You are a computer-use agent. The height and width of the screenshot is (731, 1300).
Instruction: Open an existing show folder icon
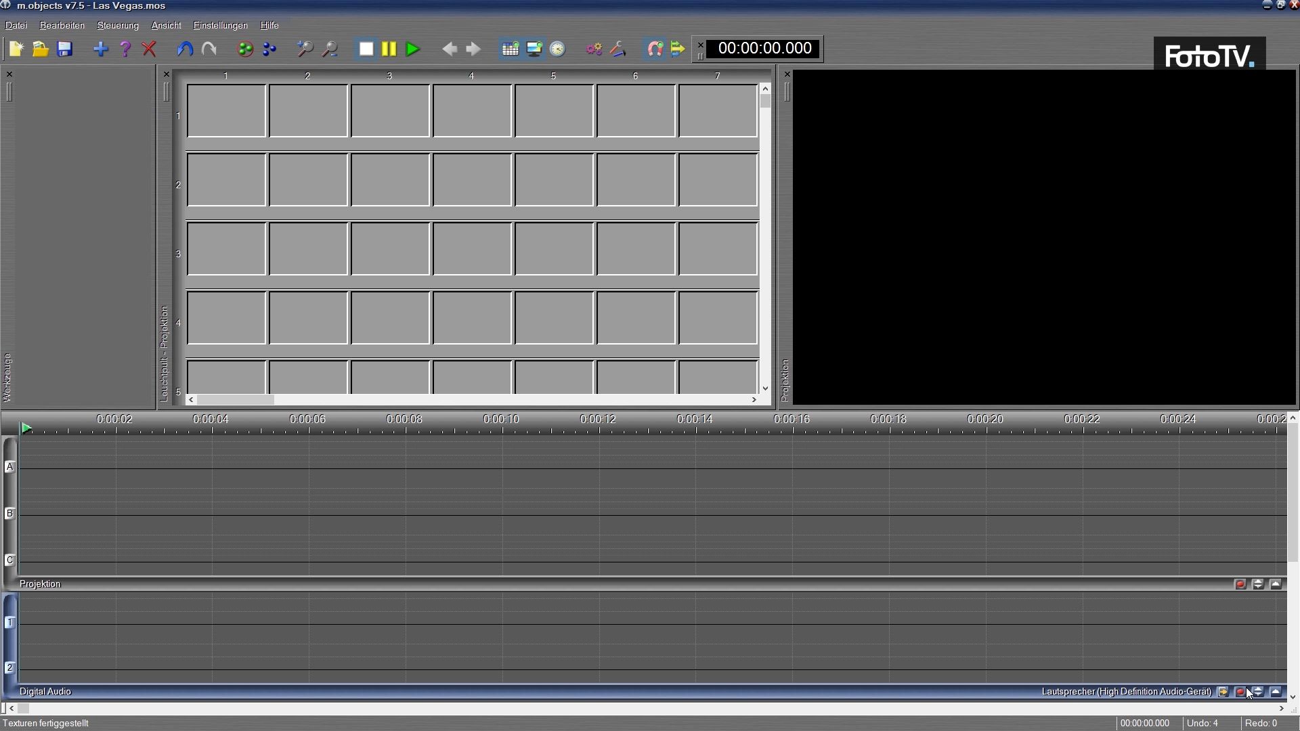coord(41,49)
